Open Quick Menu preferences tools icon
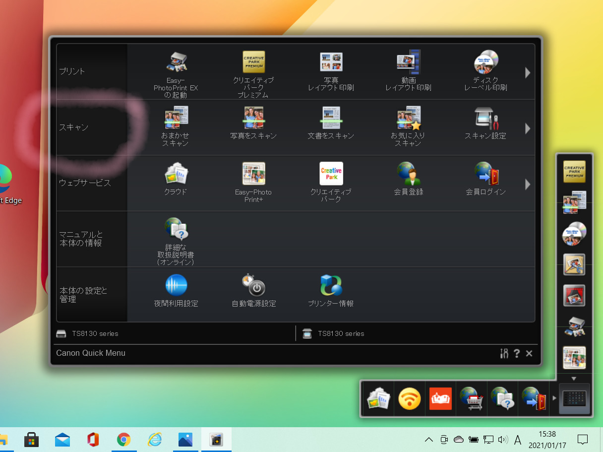This screenshot has width=603, height=452. tap(504, 353)
